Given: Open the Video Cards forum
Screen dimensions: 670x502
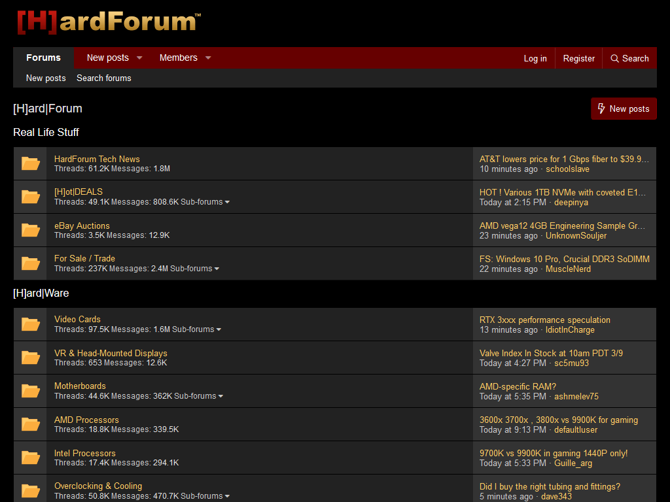Looking at the screenshot, I should point(77,319).
